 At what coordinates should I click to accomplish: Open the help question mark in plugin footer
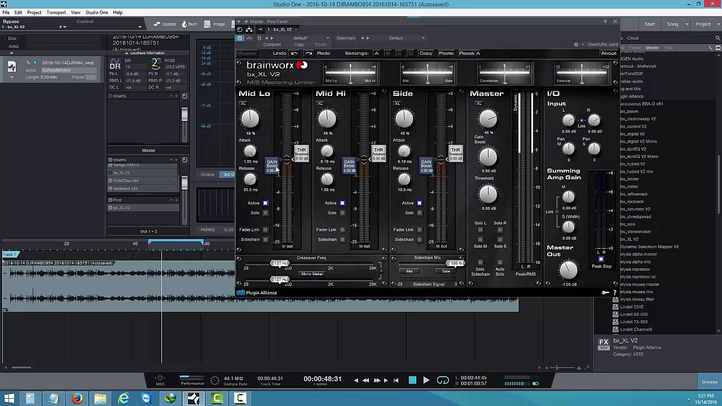click(614, 293)
